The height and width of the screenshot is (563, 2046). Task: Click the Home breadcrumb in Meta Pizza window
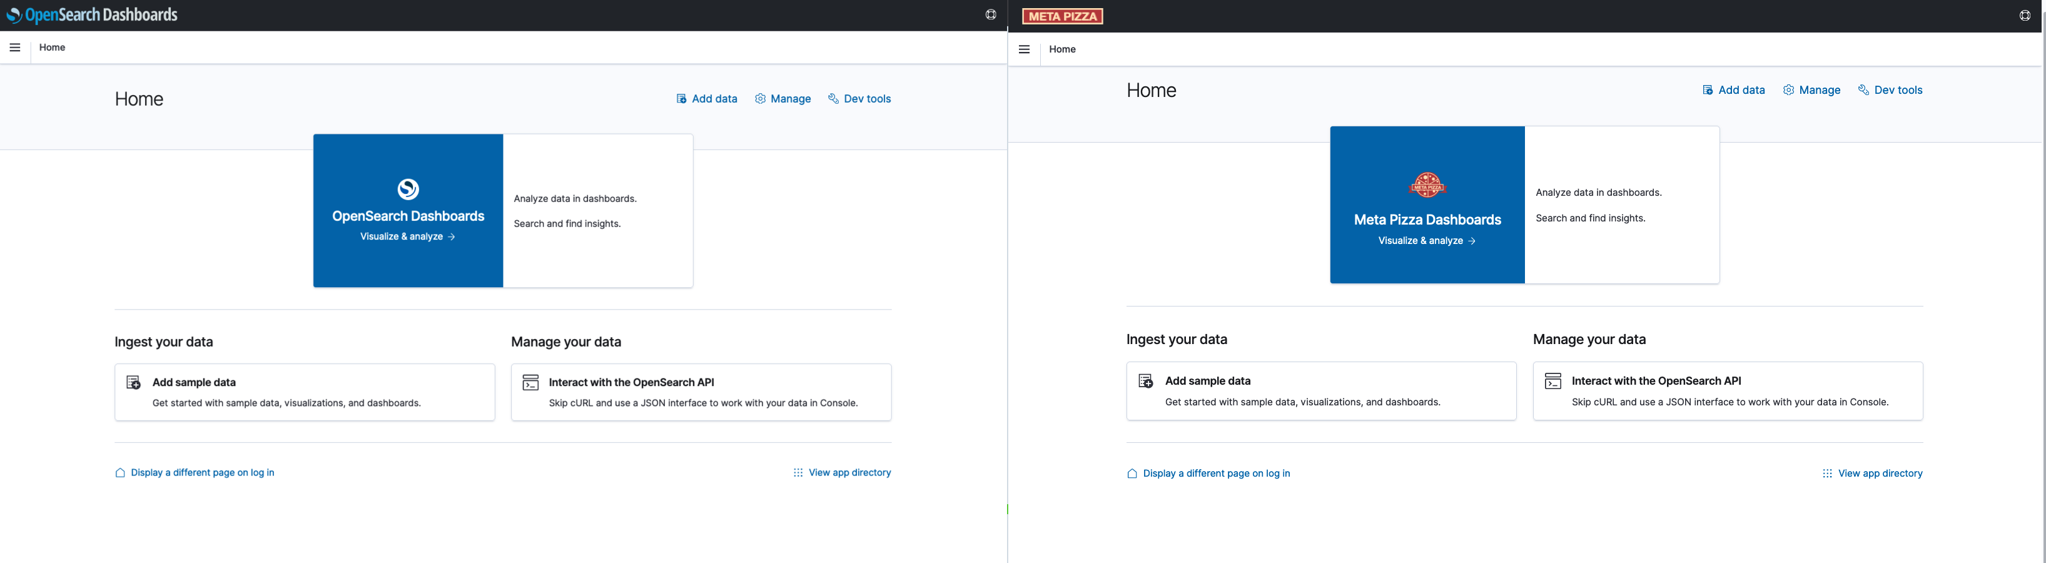(x=1062, y=49)
